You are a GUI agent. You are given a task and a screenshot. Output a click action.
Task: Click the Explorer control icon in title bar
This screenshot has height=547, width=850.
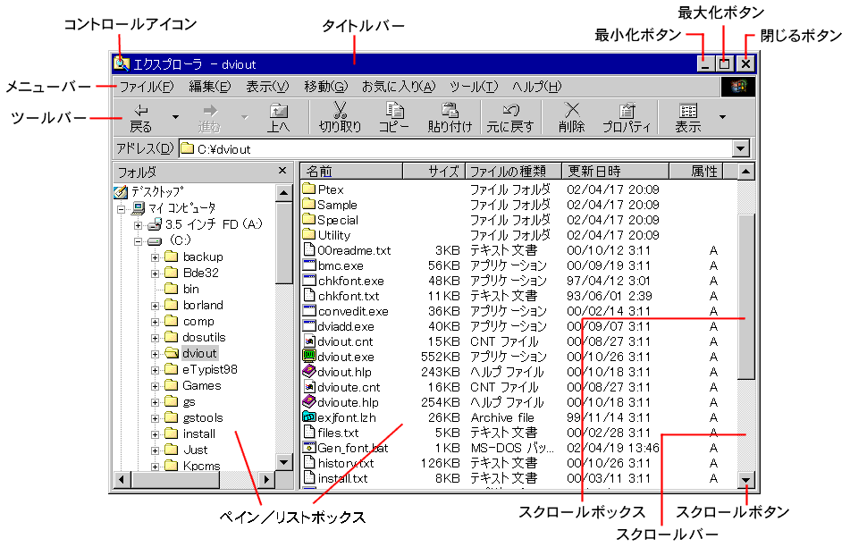pos(121,64)
